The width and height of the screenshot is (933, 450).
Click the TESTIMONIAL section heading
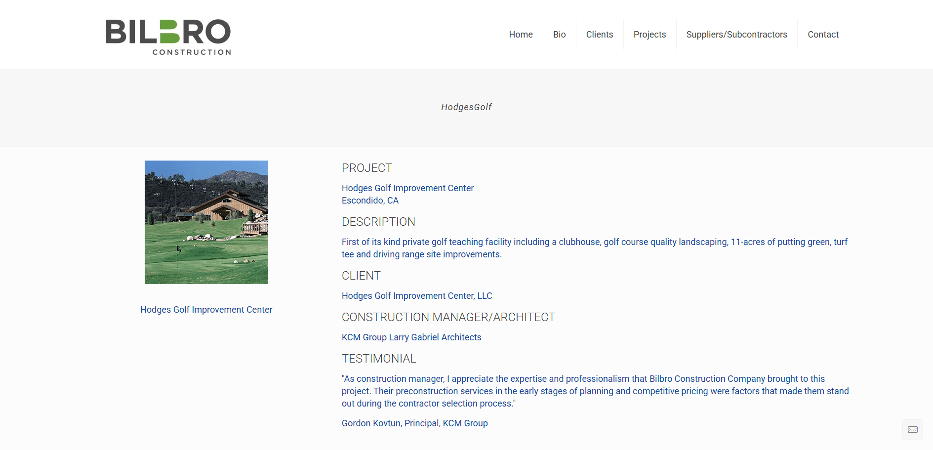coord(379,359)
